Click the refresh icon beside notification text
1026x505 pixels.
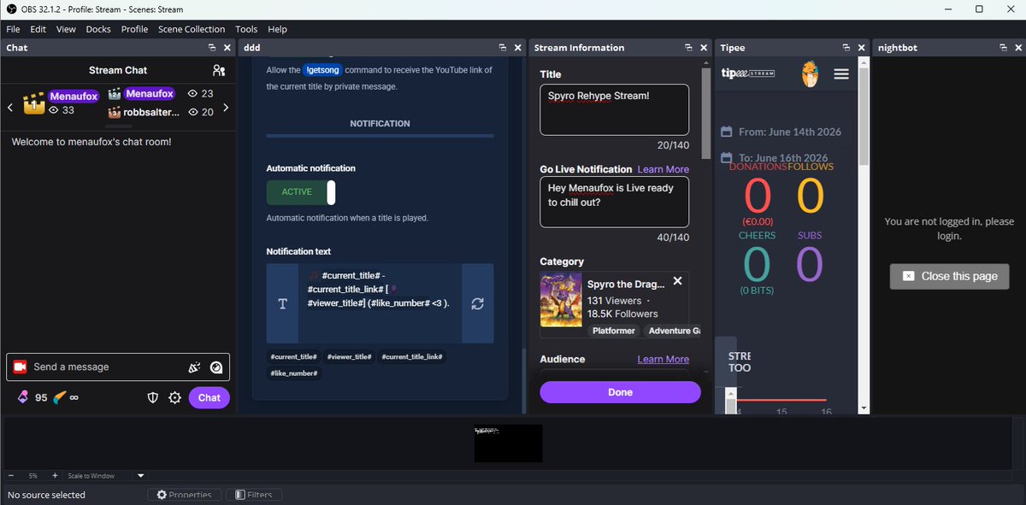(478, 303)
